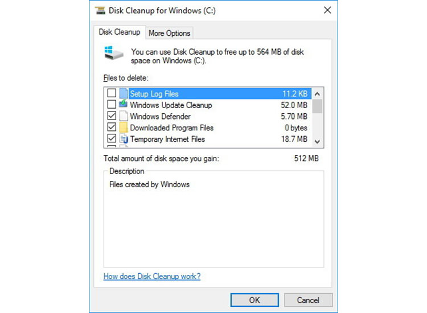The image size is (427, 313).
Task: Open 'How does Disk Cleanup work?' link
Action: point(151,277)
